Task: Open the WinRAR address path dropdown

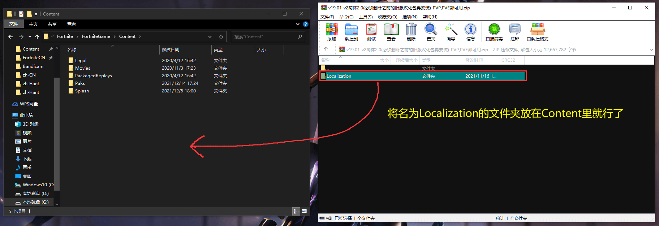Action: pos(651,49)
